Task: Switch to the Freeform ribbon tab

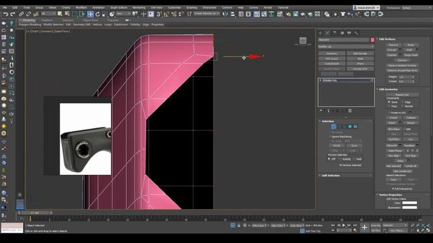Action: click(47, 20)
